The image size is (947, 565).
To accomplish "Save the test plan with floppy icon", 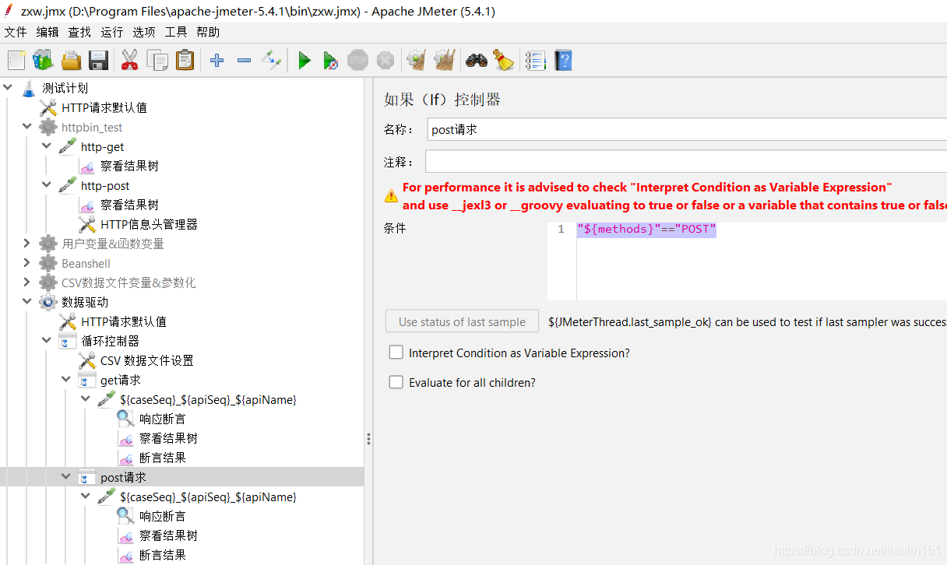I will click(98, 60).
